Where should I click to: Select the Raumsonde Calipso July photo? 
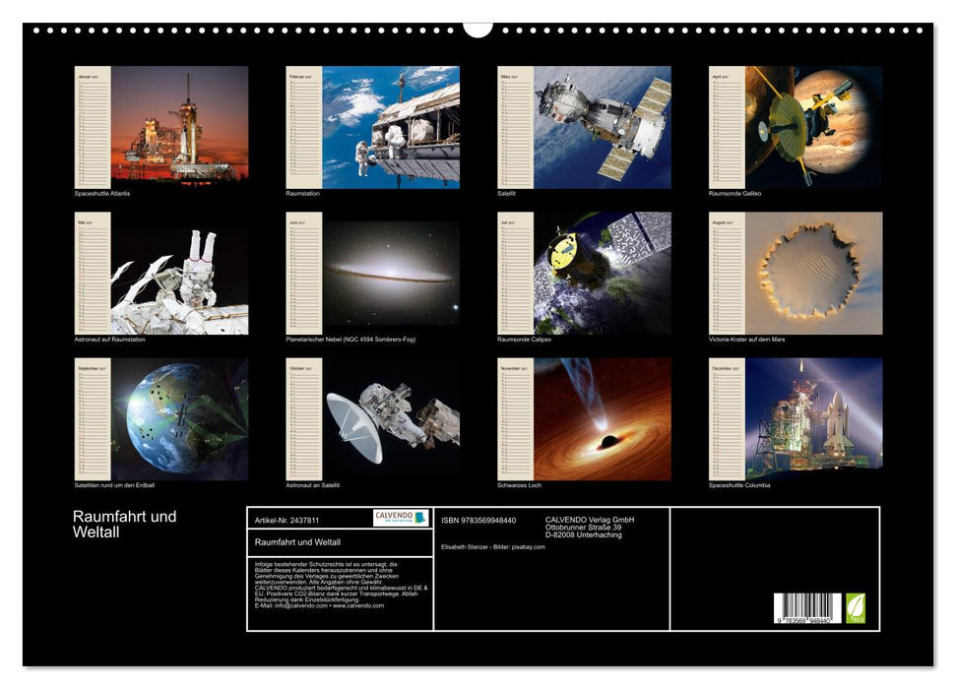(603, 274)
